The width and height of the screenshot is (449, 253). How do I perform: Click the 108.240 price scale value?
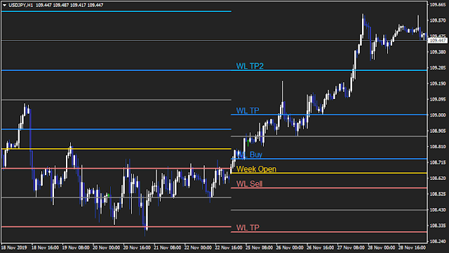[x=438, y=242]
